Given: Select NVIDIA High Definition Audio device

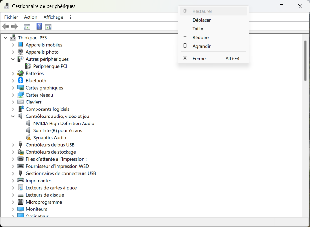Looking at the screenshot, I should click(x=64, y=124).
